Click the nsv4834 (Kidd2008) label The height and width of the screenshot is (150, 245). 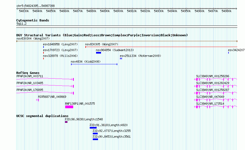[x=86, y=62]
